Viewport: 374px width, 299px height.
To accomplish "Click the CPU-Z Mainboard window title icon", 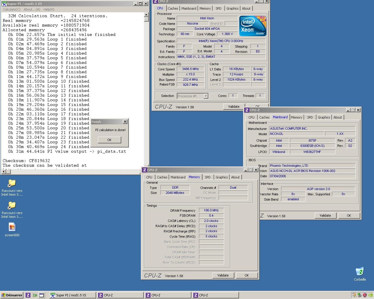I will click(247, 110).
